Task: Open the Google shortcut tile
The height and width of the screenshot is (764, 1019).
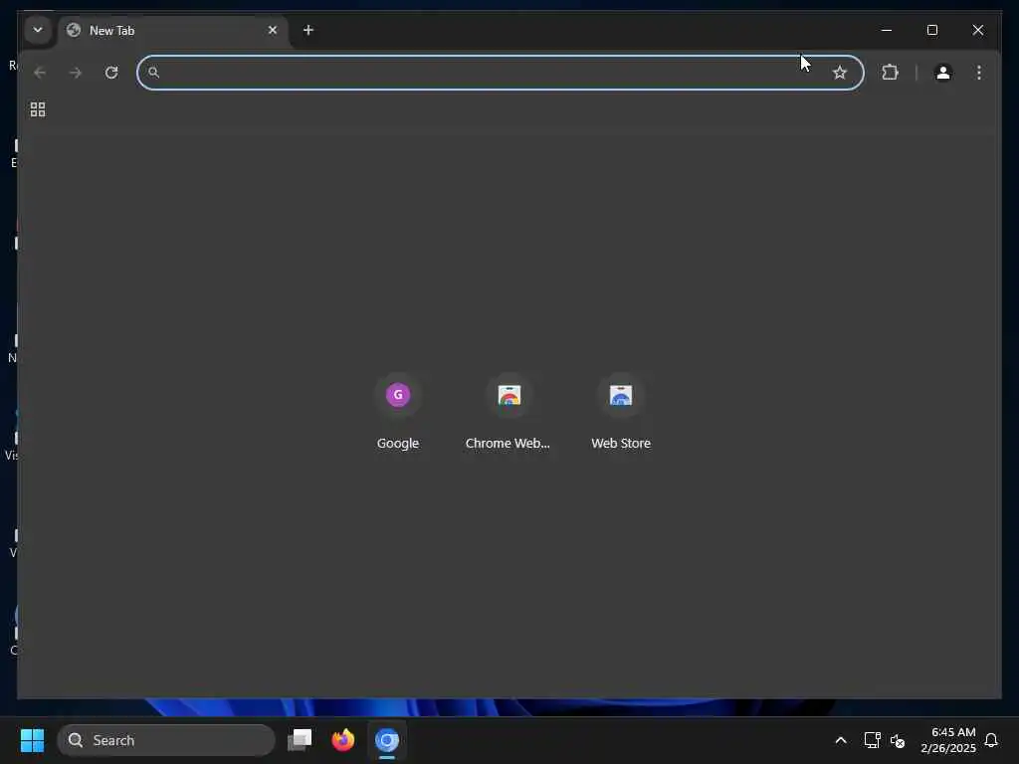Action: tap(398, 412)
